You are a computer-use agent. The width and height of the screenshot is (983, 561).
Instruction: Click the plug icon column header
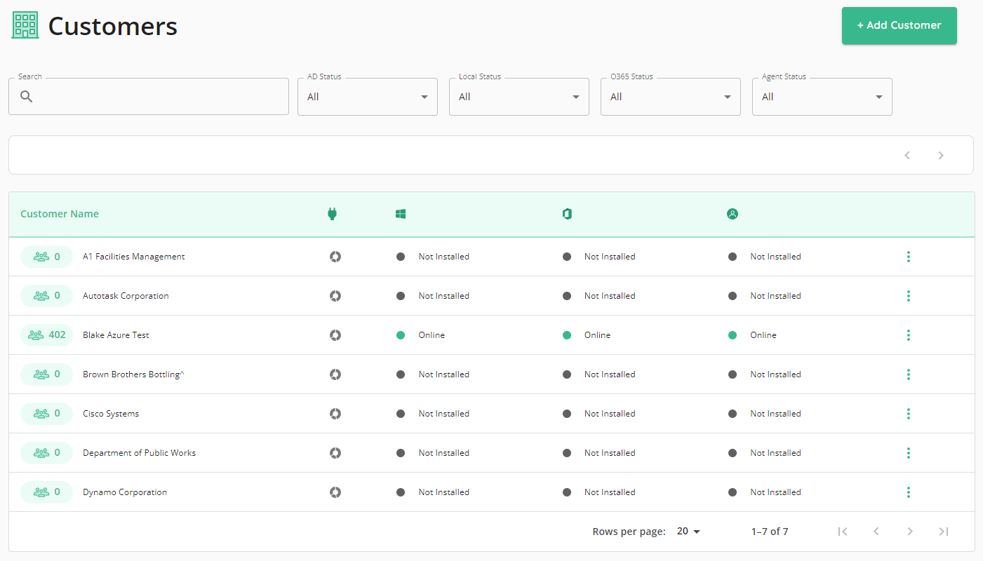tap(333, 214)
